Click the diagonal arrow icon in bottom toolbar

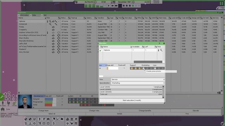point(53,119)
